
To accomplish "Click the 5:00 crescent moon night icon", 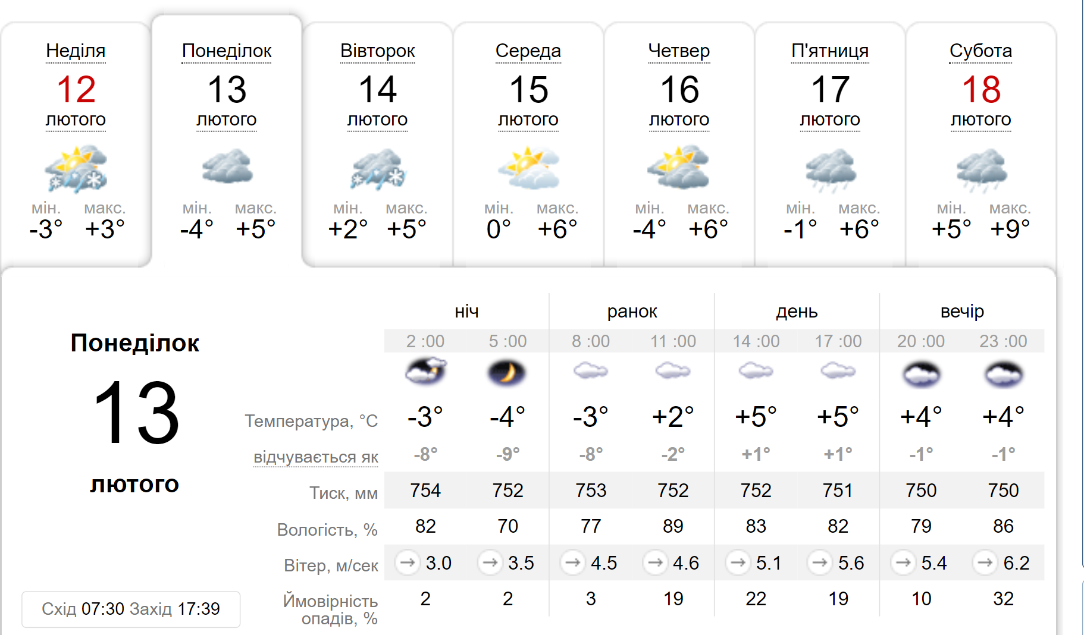I will [507, 373].
